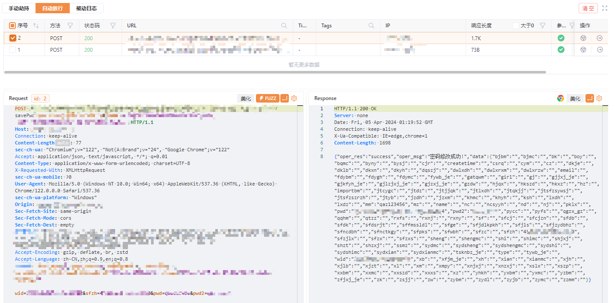Viewport: 615px width, 303px height.
Task: Click the fullscreen expand icon at top right
Action: tap(604, 8)
